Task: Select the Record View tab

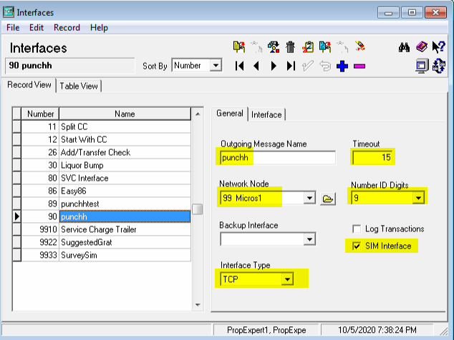Action: [x=29, y=85]
